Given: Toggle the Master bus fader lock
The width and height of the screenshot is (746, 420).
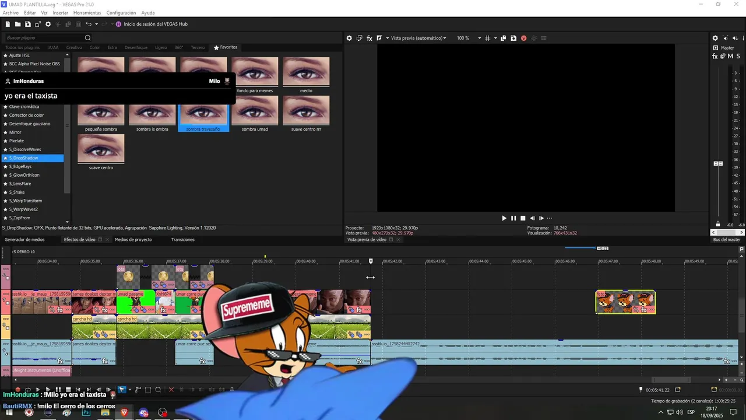Looking at the screenshot, I should 718,224.
